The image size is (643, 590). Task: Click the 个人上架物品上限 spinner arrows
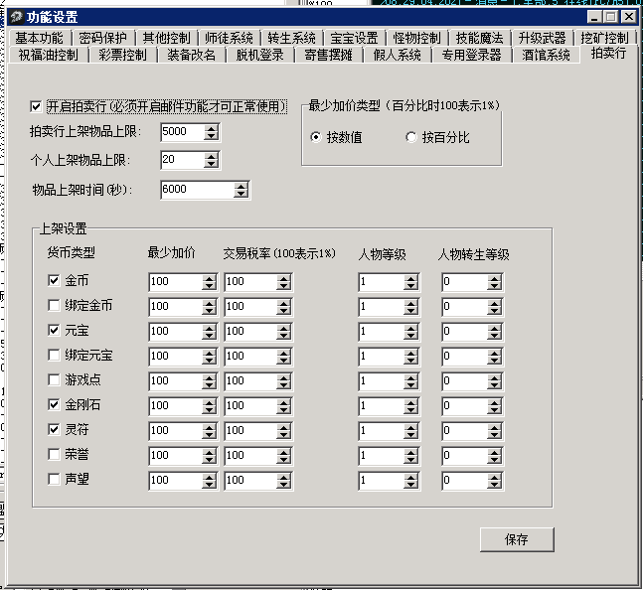(x=212, y=160)
